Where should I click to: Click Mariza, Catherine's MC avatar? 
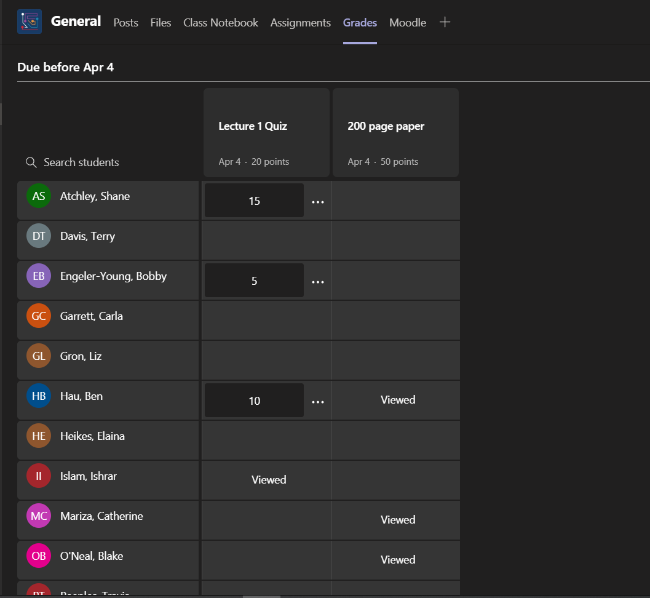pos(39,516)
